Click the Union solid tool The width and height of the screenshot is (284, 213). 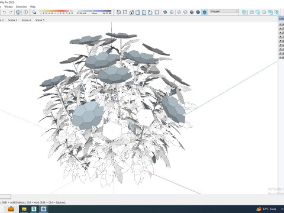258,12
